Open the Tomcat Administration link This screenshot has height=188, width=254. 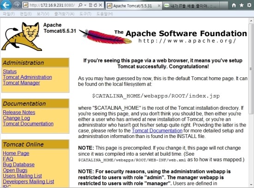click(x=27, y=77)
